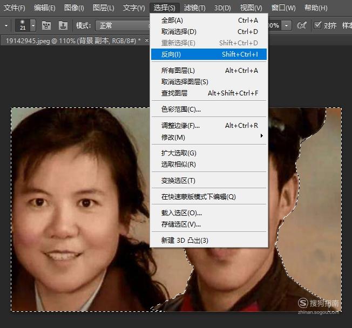
Task: Choose 变换选区(T) transform selection
Action: tap(209, 180)
